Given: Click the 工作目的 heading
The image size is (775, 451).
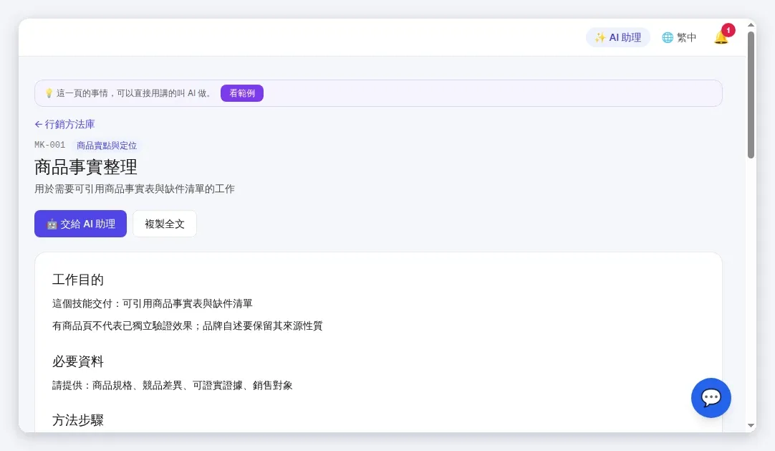Looking at the screenshot, I should (78, 280).
